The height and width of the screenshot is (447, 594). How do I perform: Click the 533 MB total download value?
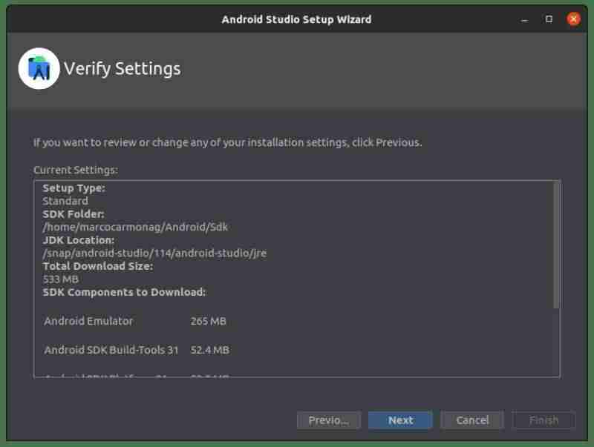click(x=61, y=279)
